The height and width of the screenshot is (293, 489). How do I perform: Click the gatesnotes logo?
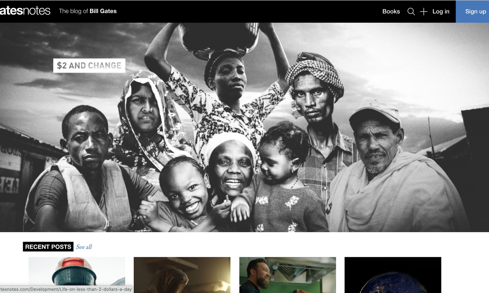(x=25, y=11)
